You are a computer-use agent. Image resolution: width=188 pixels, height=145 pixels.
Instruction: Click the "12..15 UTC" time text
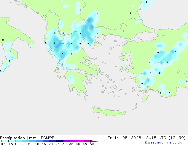155,138
